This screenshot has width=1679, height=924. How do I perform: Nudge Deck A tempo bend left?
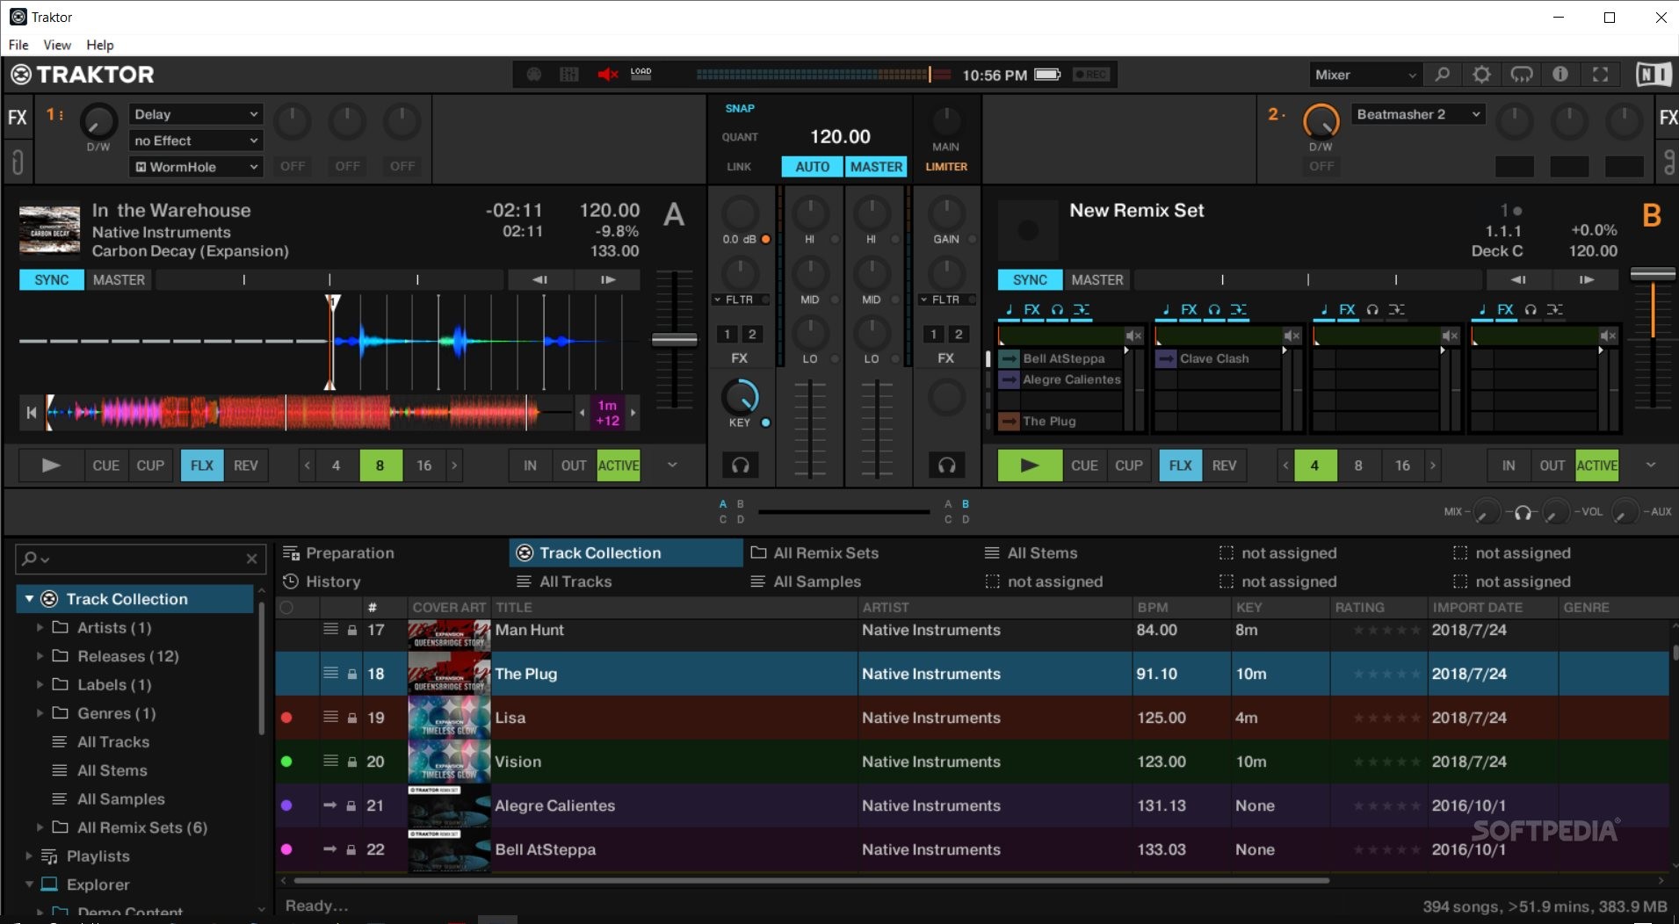point(540,279)
